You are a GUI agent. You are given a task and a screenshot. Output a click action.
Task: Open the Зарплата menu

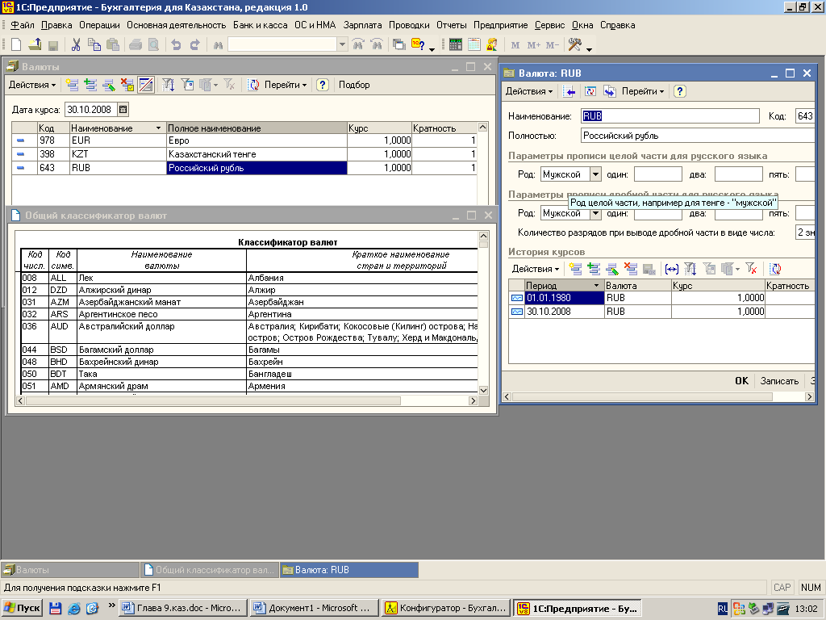(362, 25)
